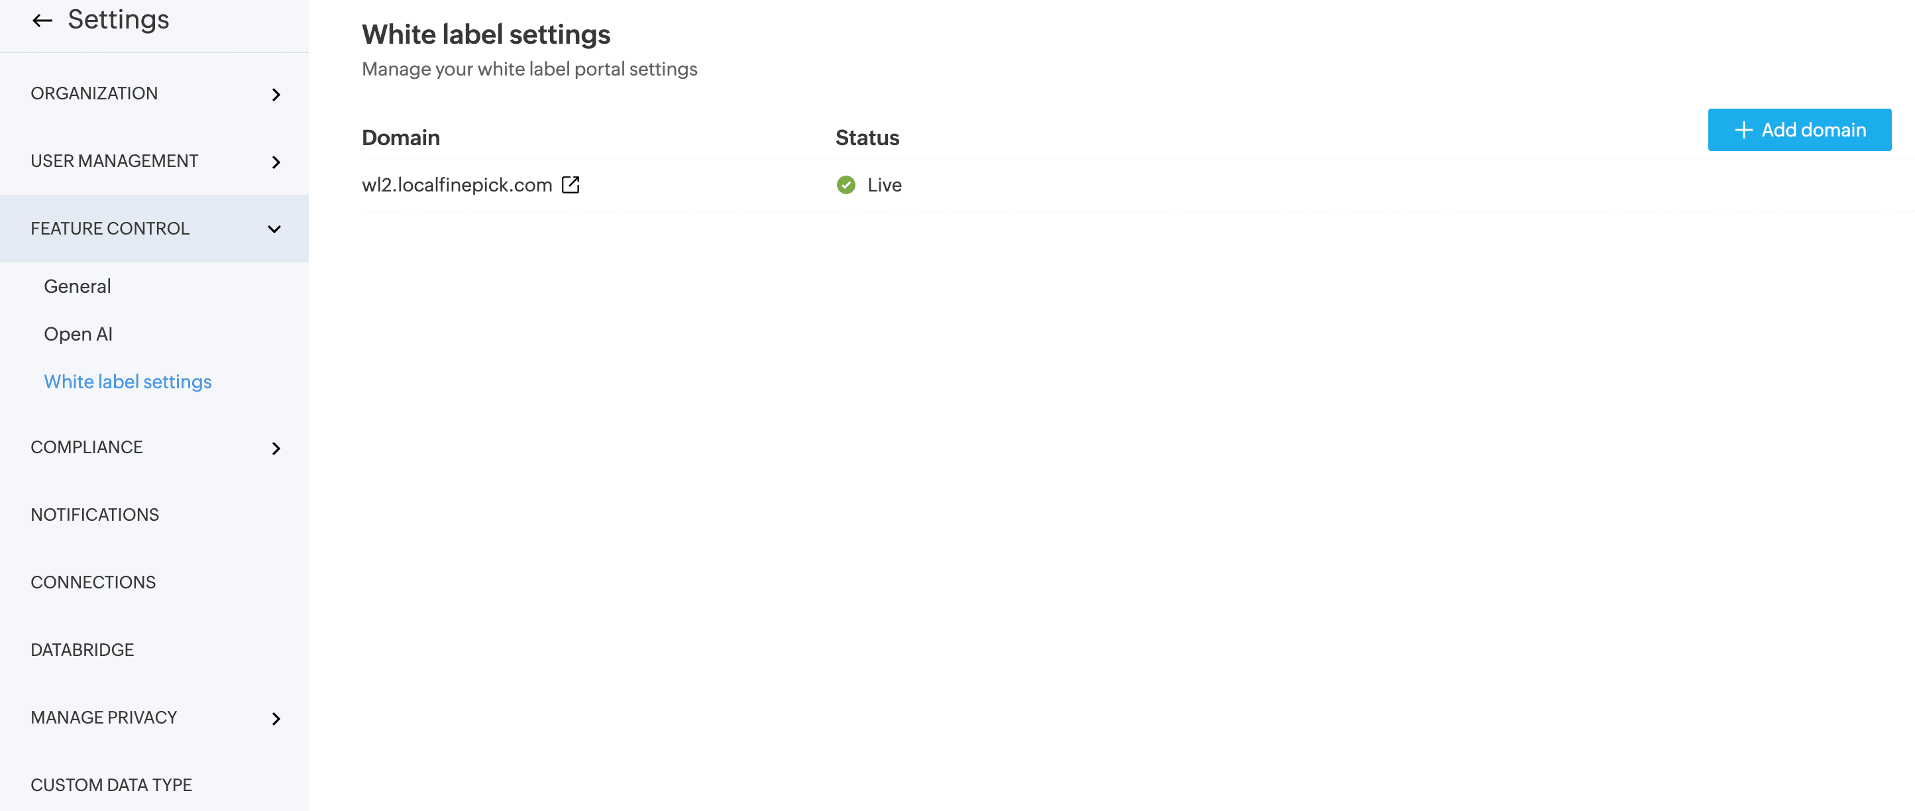Open the Open AI settings page

click(78, 335)
